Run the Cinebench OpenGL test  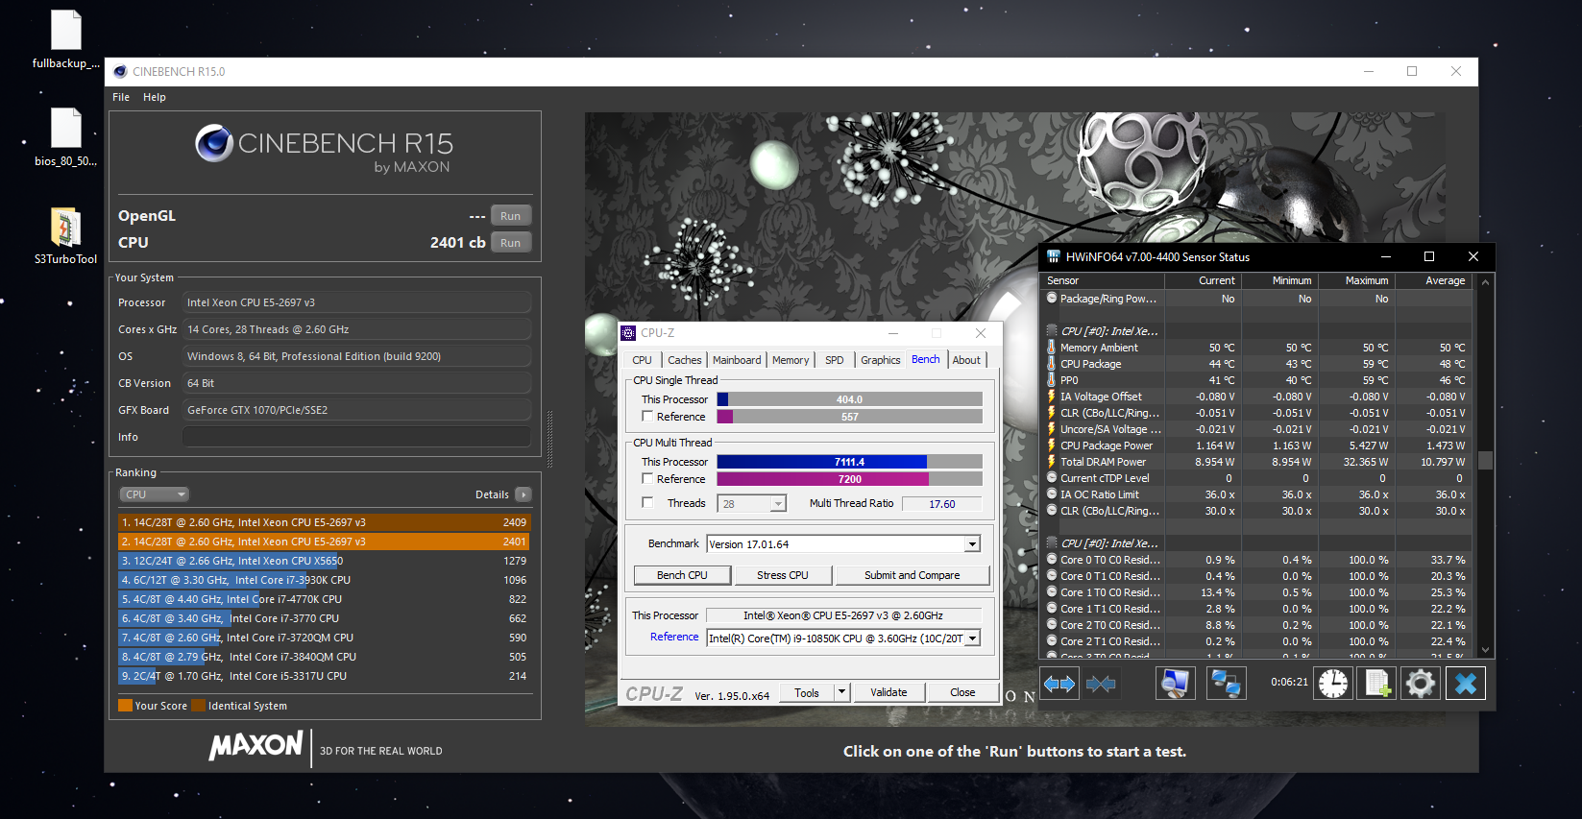(x=511, y=216)
